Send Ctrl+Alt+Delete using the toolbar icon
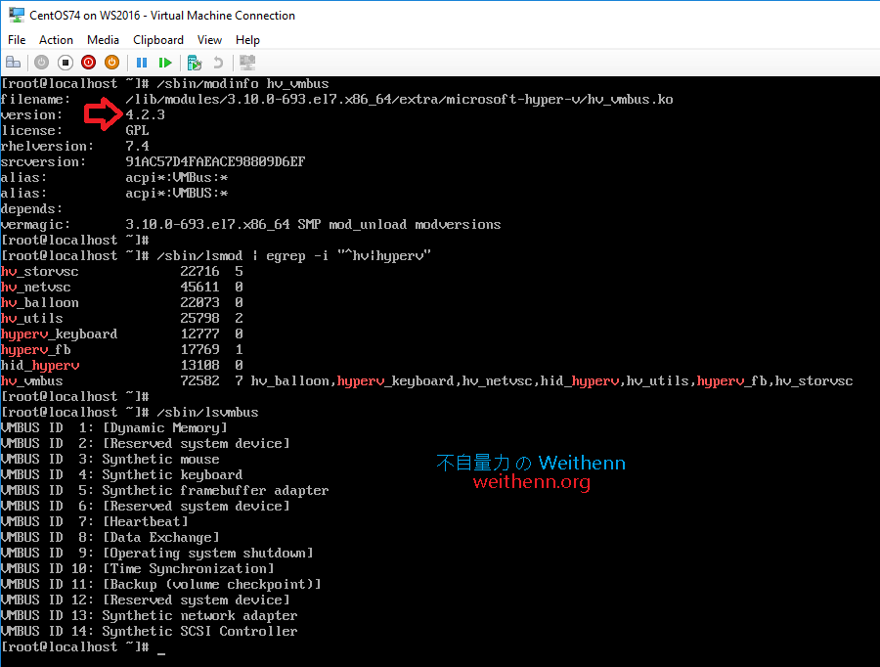The height and width of the screenshot is (667, 880). (14, 62)
